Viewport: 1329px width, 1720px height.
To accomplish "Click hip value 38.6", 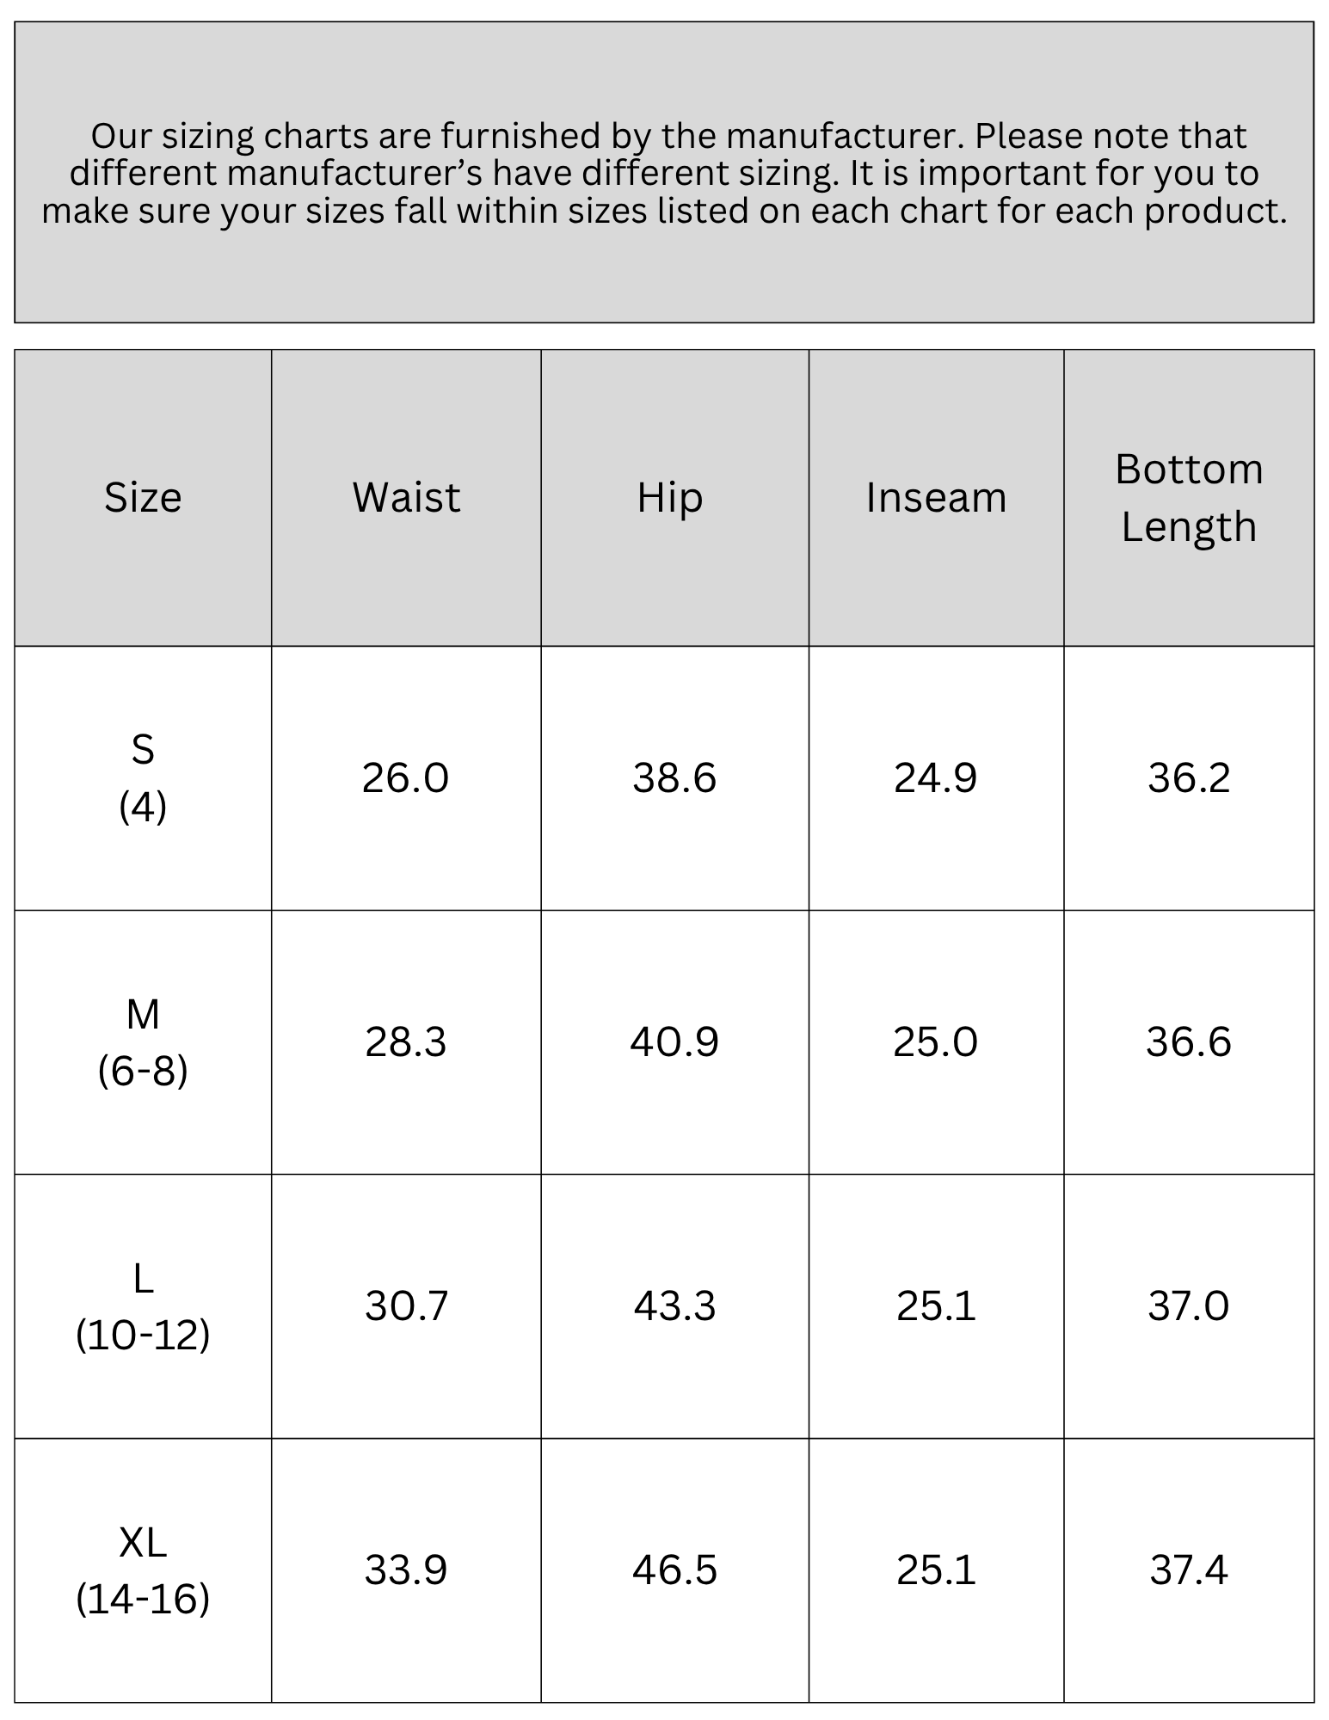I will pyautogui.click(x=674, y=777).
